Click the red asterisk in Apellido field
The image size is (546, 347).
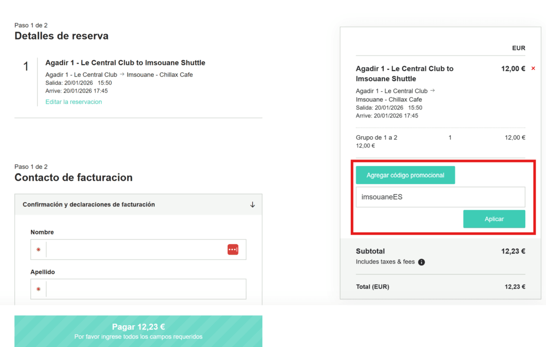coord(38,289)
